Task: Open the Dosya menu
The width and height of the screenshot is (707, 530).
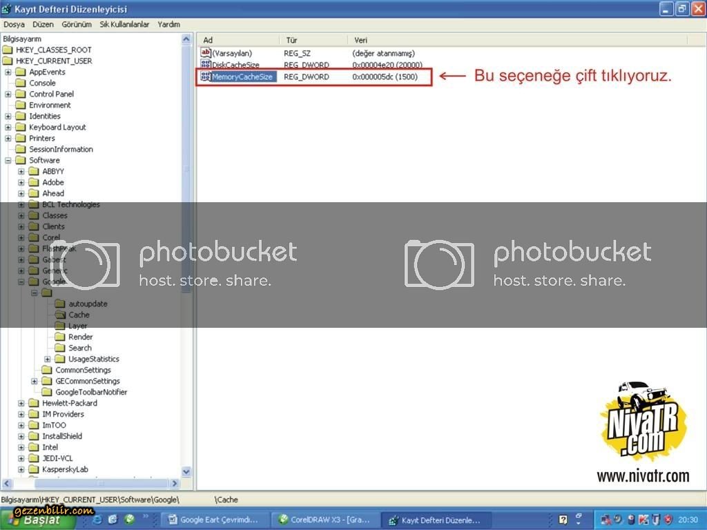Action: (x=14, y=24)
